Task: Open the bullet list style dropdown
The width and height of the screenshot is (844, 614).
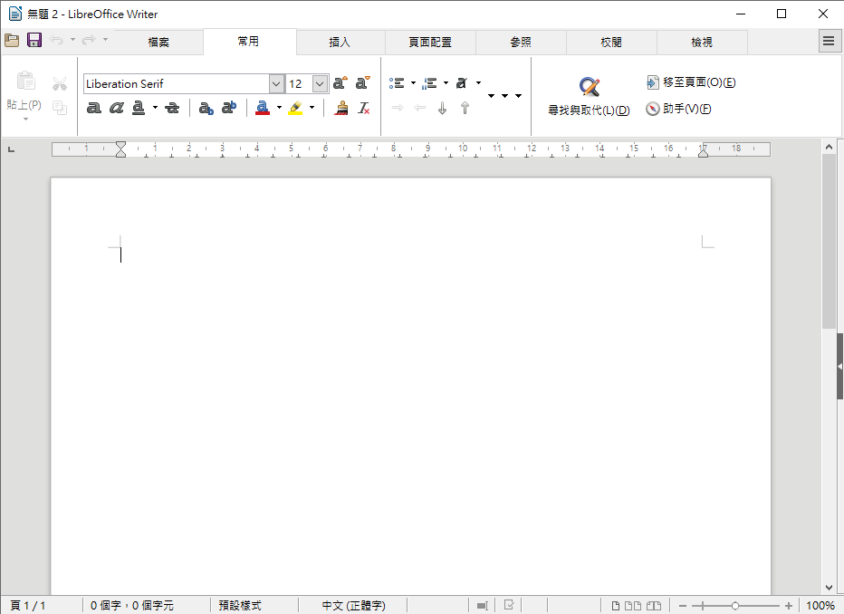Action: 413,83
